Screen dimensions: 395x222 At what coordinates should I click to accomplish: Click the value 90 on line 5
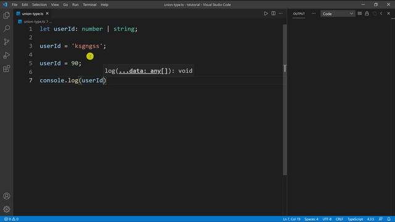pyautogui.click(x=75, y=63)
